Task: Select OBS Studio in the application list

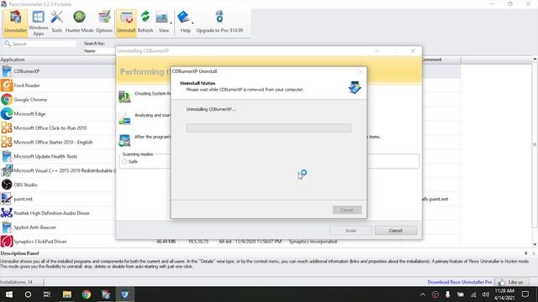Action: click(58, 185)
